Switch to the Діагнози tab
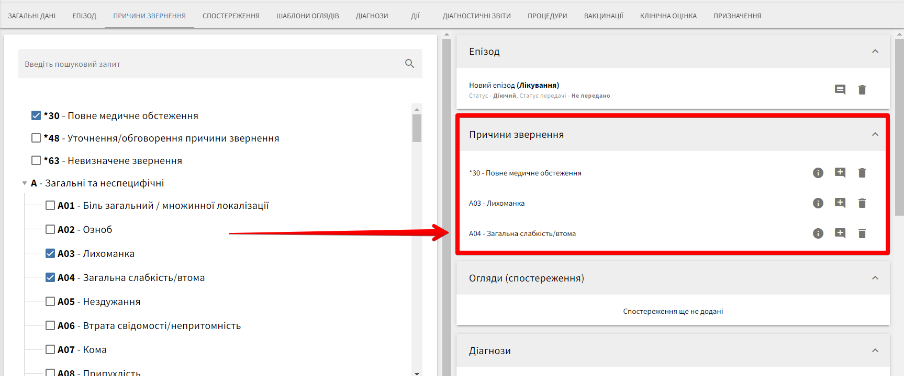This screenshot has width=904, height=376. click(372, 16)
